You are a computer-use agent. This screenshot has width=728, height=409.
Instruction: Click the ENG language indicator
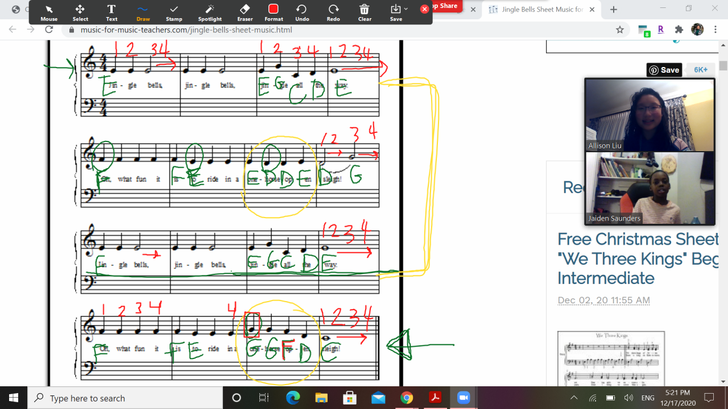pyautogui.click(x=648, y=398)
